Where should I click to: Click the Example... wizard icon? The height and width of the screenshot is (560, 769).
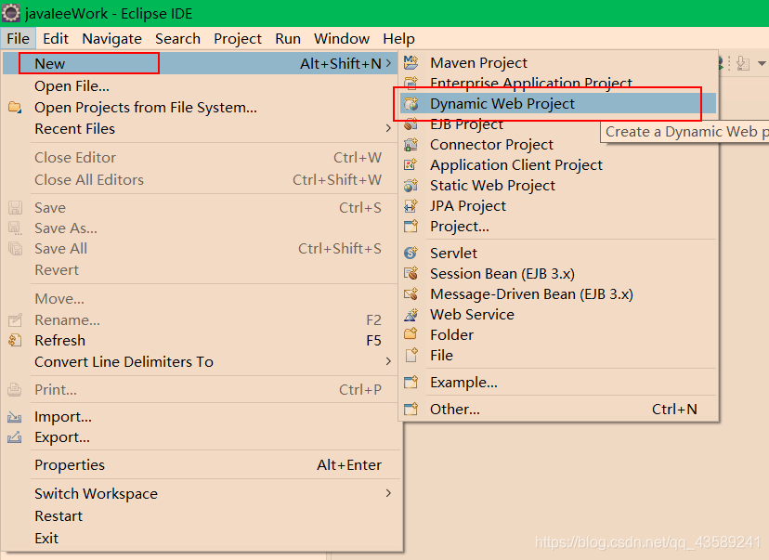click(411, 382)
